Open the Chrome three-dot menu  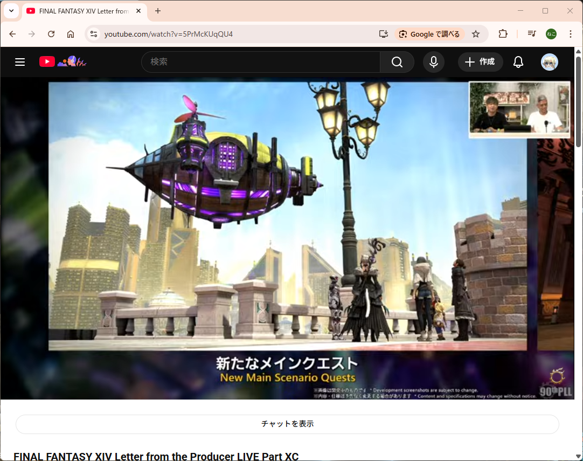tap(571, 34)
